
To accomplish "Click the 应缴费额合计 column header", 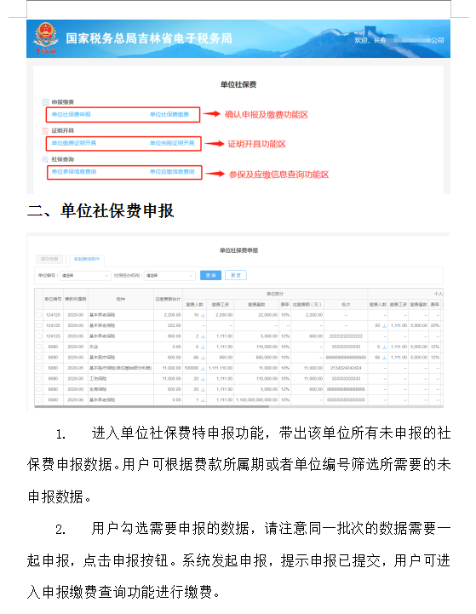I will (168, 299).
